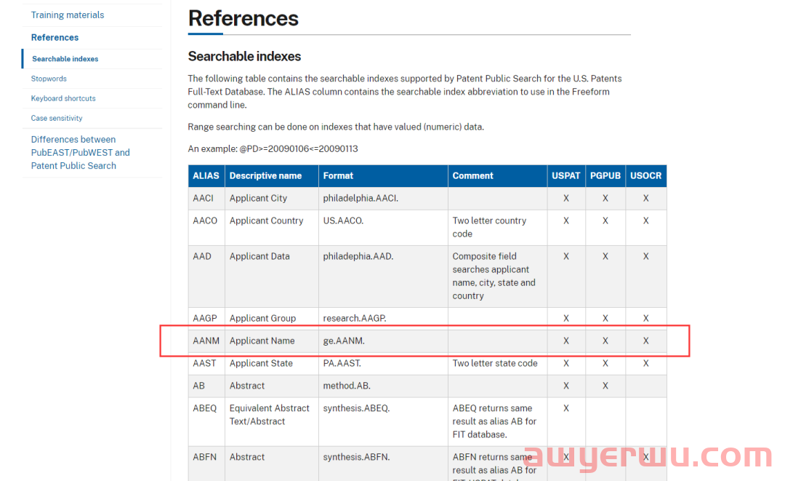
Task: Select the AANM alias cell
Action: [206, 341]
